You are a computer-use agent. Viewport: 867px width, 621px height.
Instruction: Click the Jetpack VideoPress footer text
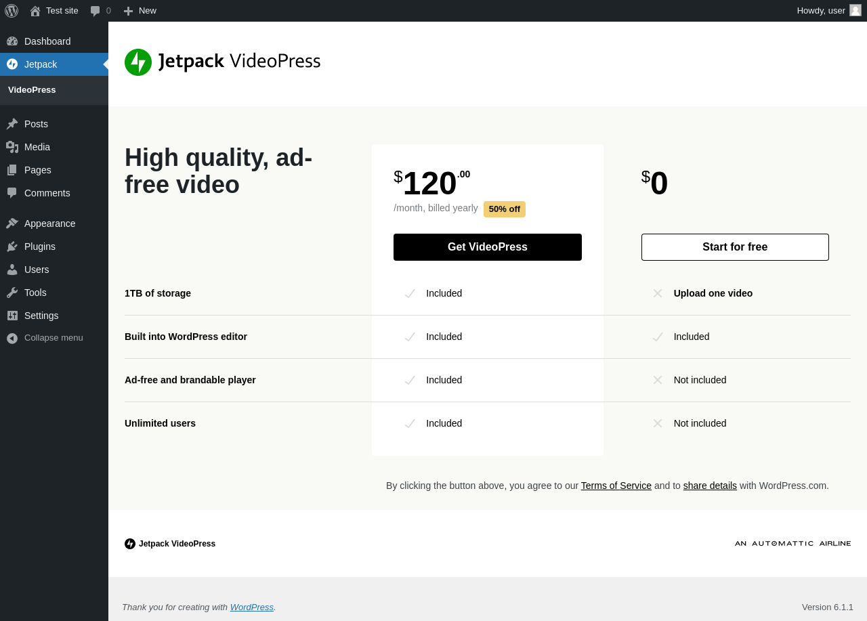pyautogui.click(x=177, y=544)
